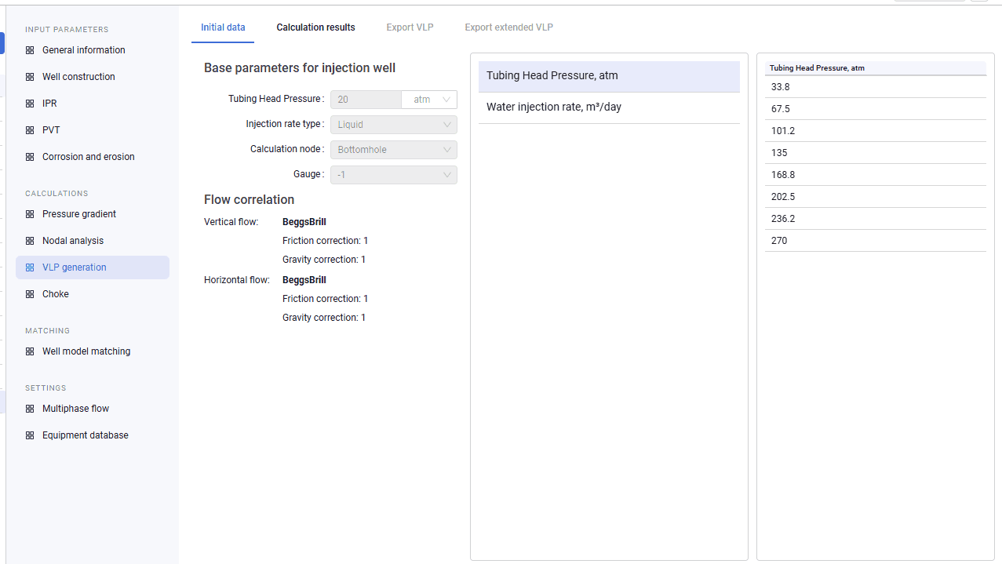Switch to the Initial data tab
The image size is (1002, 564).
[223, 27]
